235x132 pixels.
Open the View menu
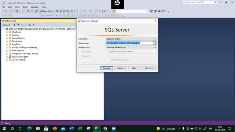click(x=17, y=7)
